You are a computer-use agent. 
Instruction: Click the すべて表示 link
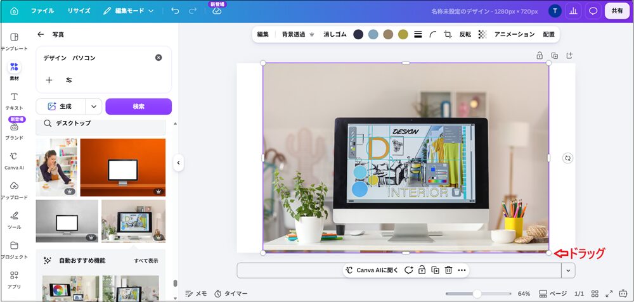click(146, 261)
